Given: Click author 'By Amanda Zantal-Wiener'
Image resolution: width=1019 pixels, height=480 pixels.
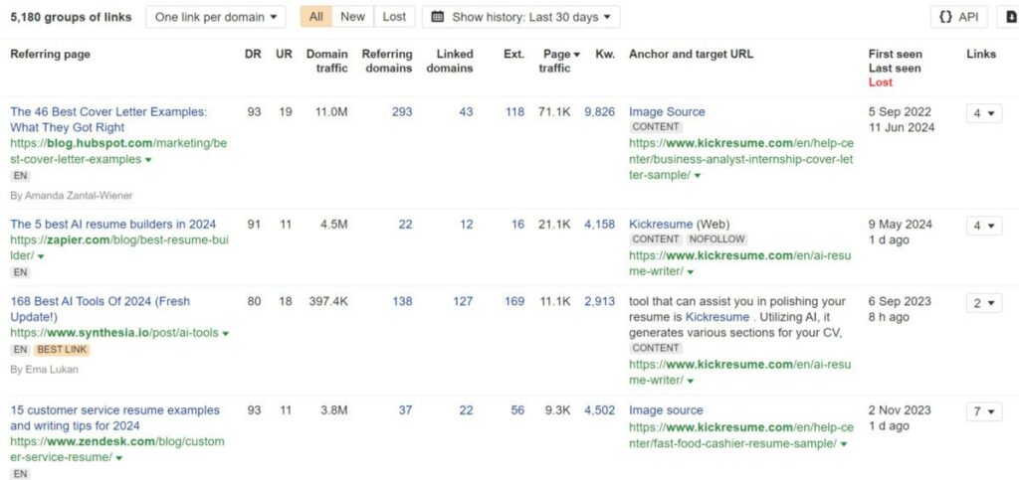Looking at the screenshot, I should (x=72, y=195).
